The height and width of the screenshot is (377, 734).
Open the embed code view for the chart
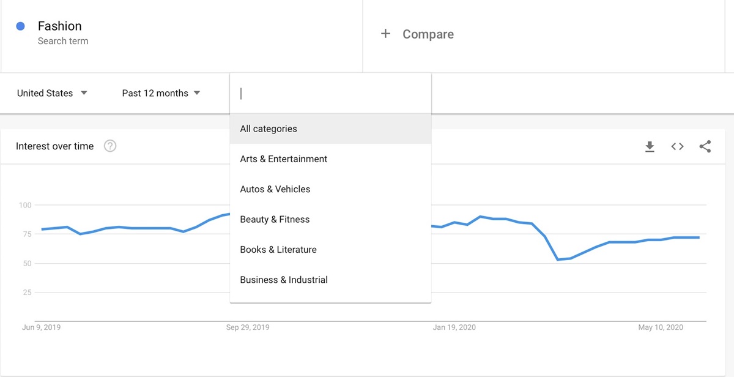point(677,146)
